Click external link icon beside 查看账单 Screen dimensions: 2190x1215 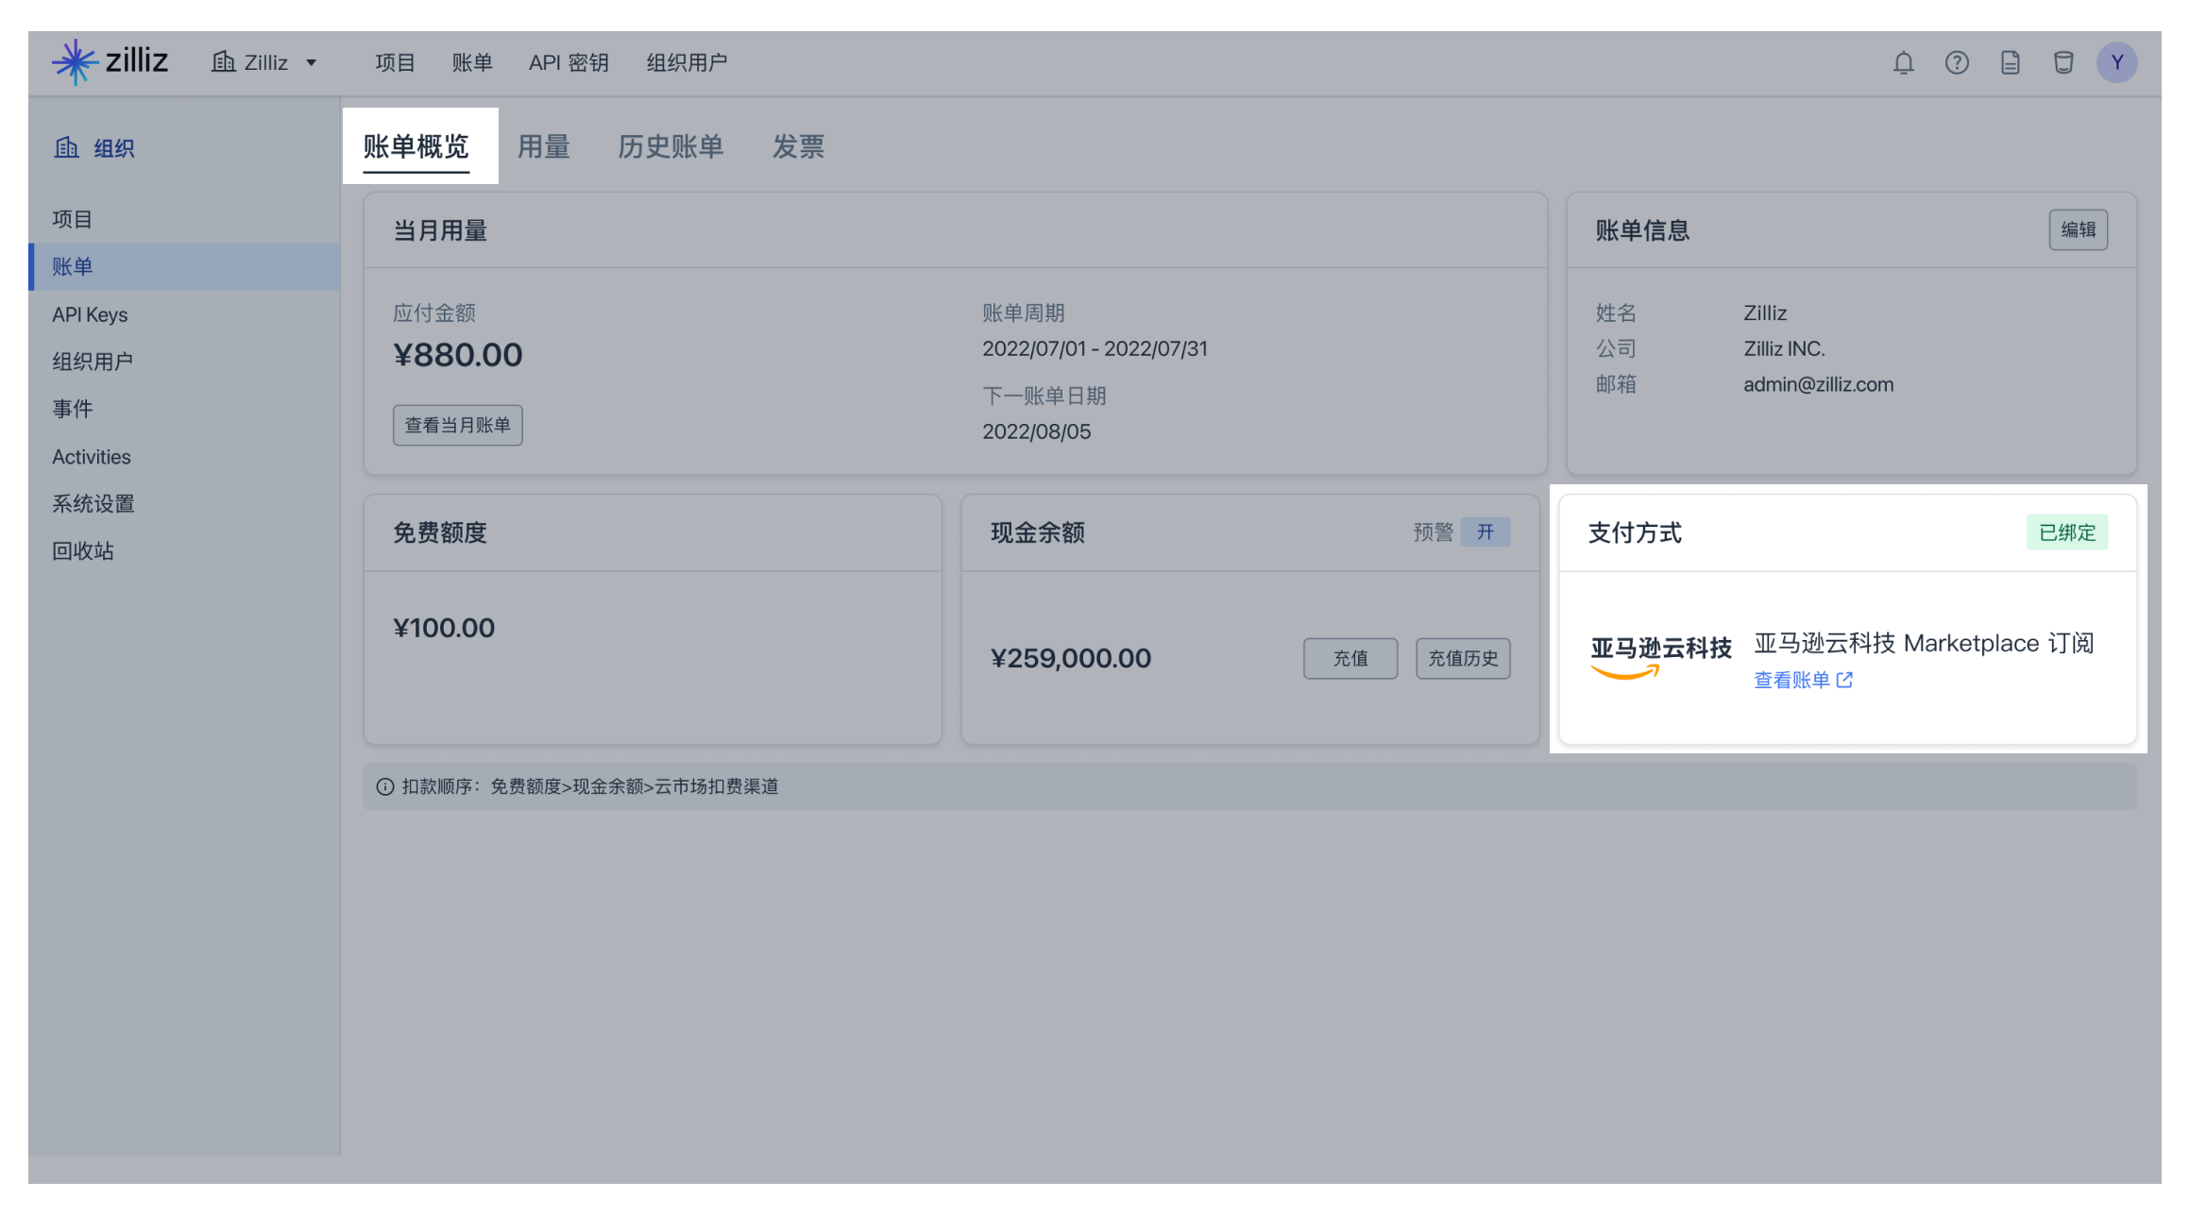pos(1844,680)
